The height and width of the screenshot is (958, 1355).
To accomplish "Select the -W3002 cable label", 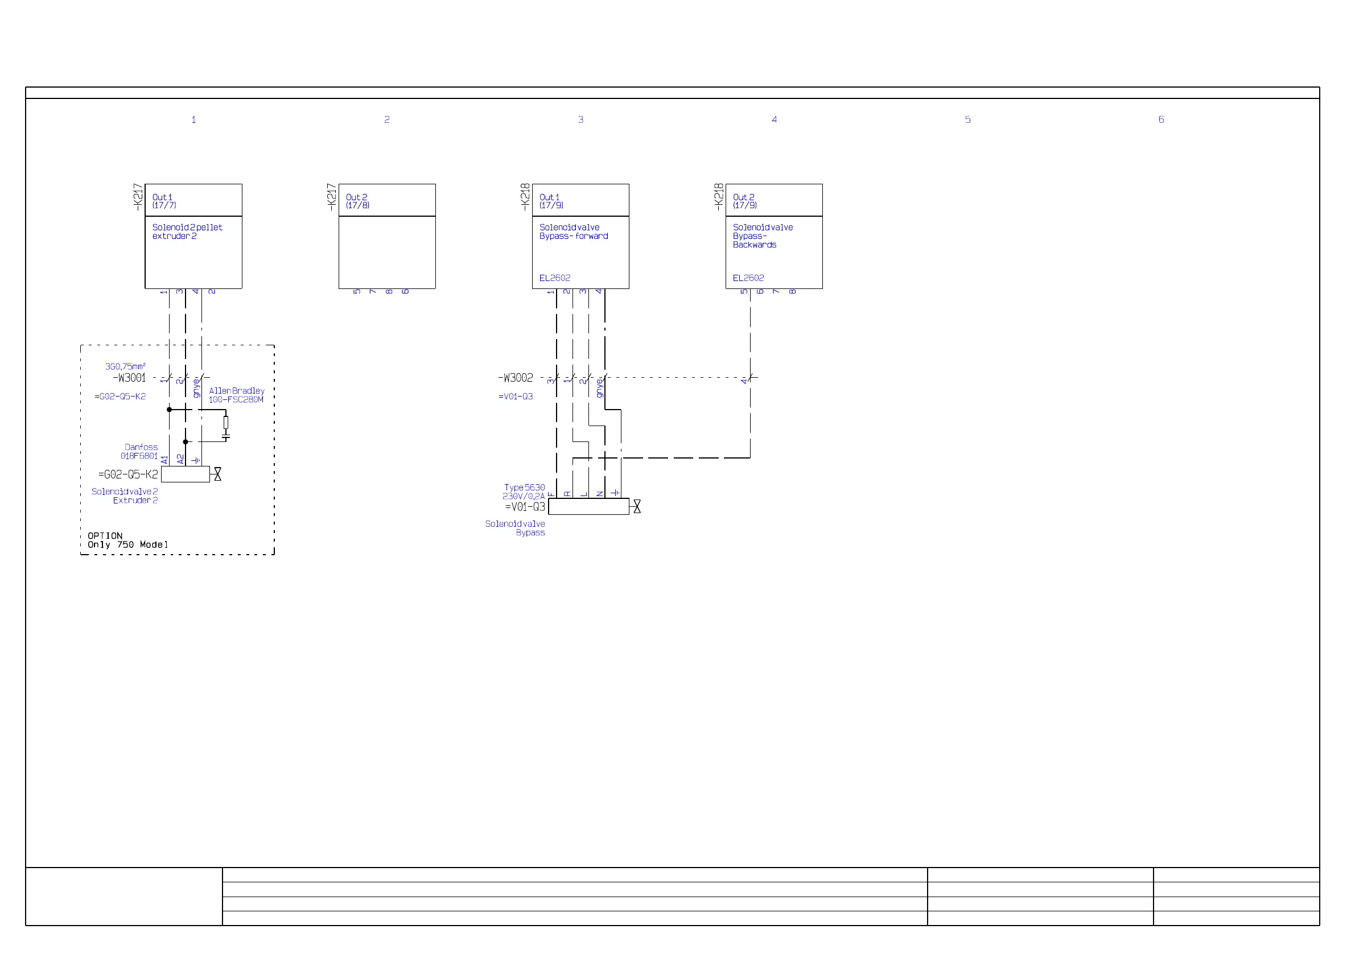I will 516,378.
